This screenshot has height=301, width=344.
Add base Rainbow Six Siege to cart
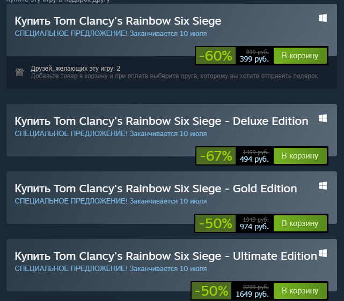tap(300, 55)
